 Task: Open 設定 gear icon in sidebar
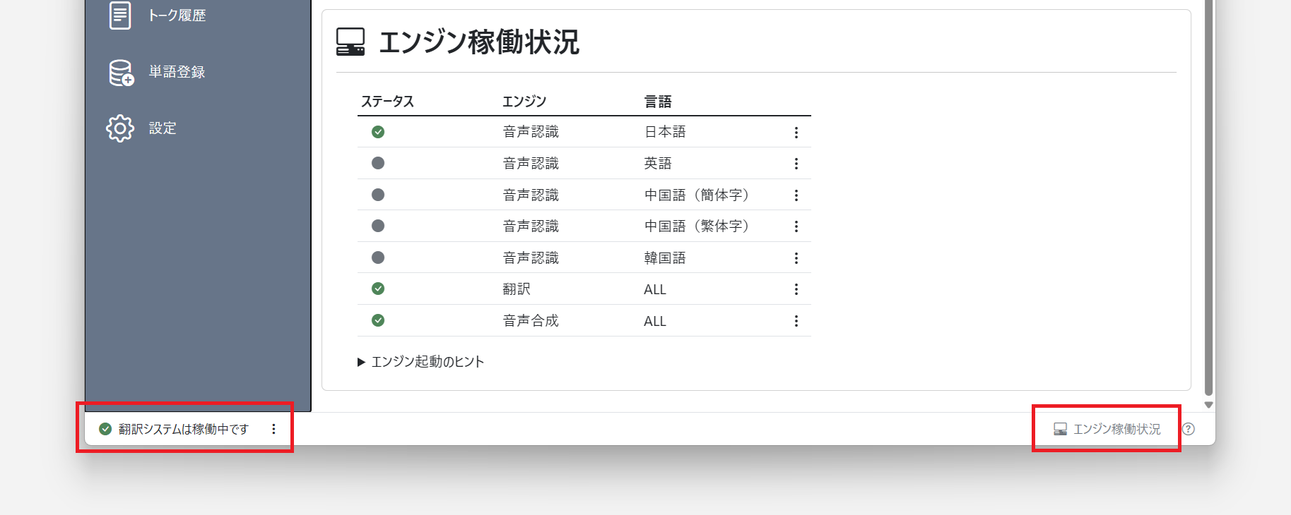(x=120, y=128)
